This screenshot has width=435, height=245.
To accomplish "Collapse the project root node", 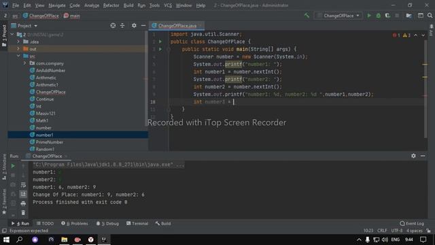I will (x=12, y=35).
